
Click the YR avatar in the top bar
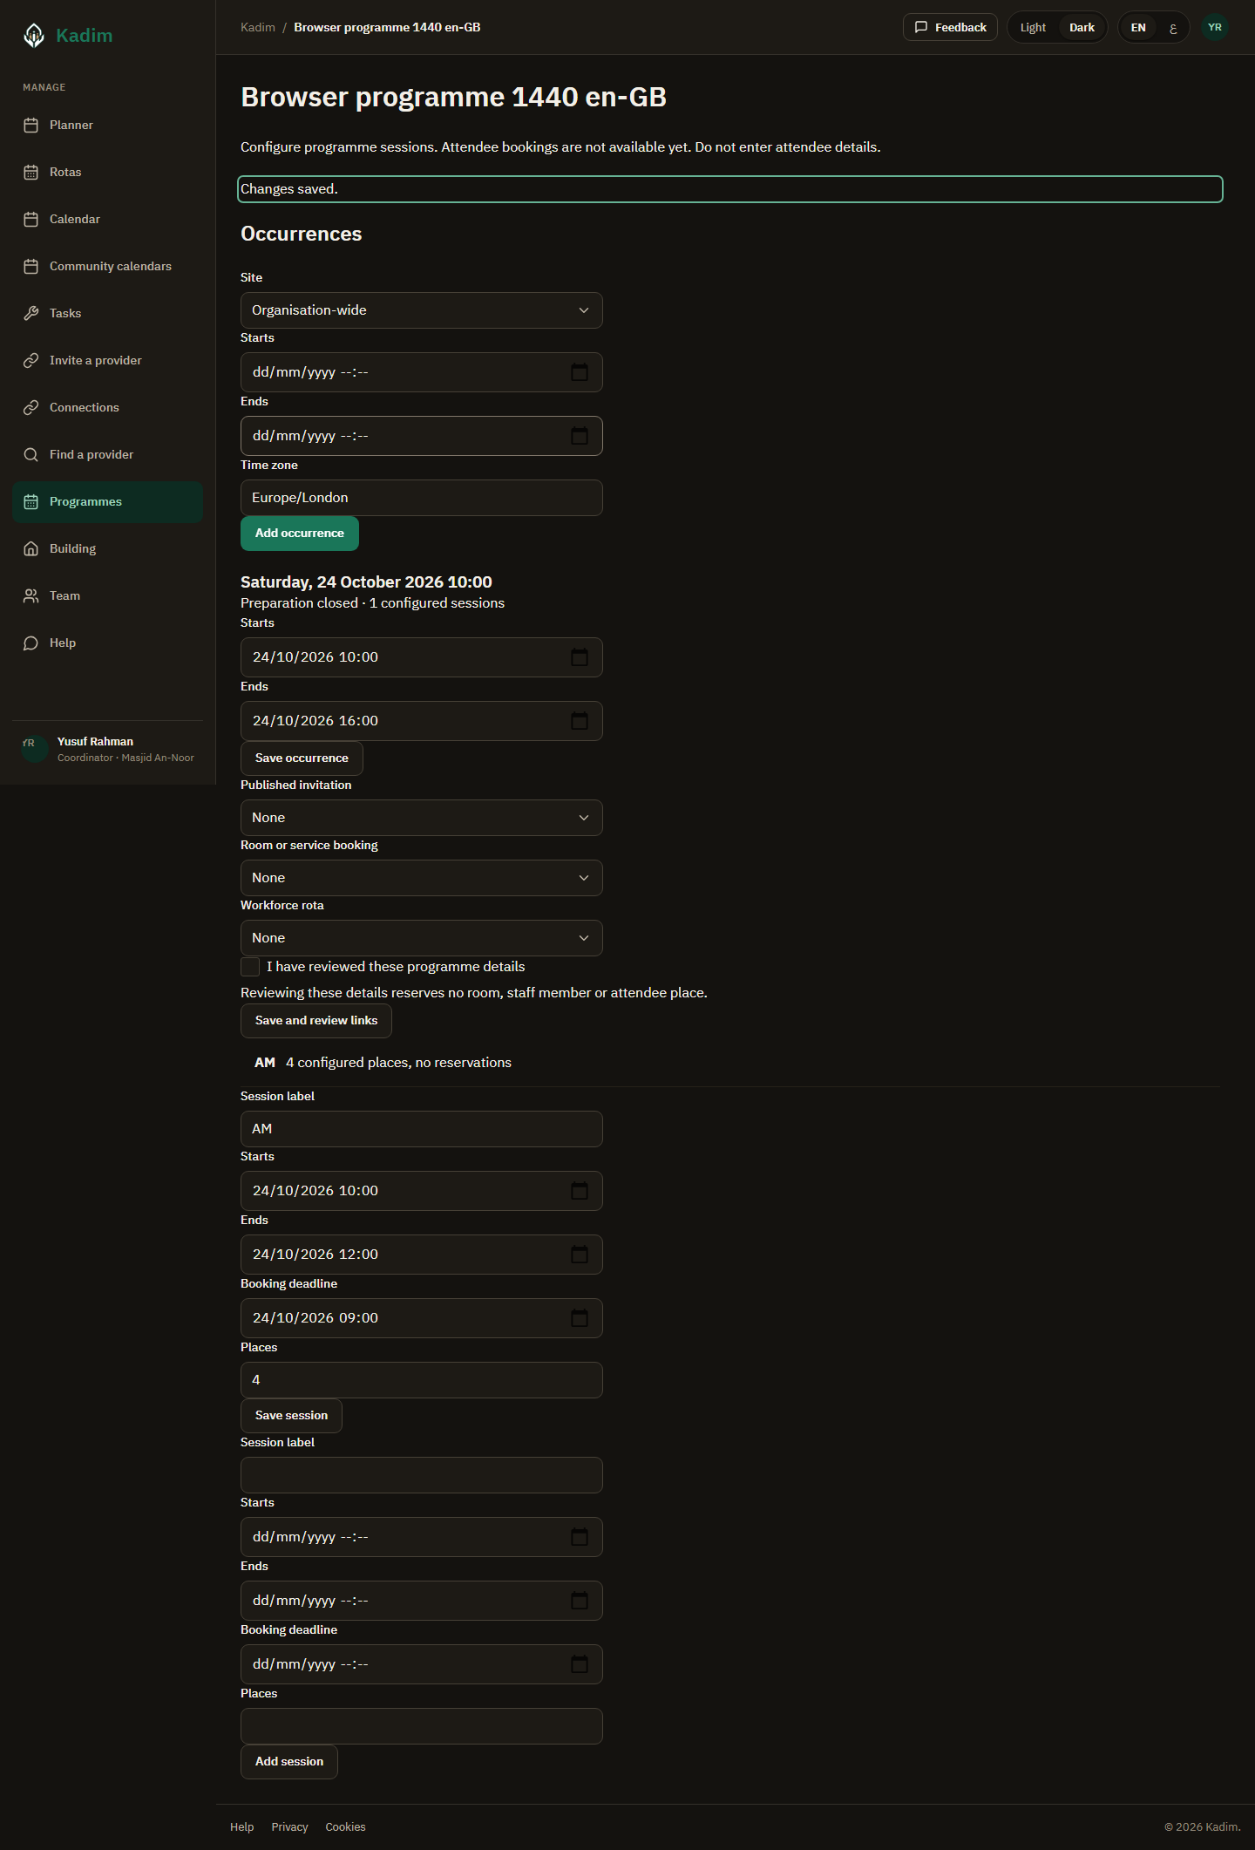tap(1215, 27)
